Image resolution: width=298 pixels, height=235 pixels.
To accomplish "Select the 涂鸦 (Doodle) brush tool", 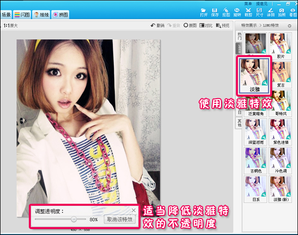I will [271, 12].
